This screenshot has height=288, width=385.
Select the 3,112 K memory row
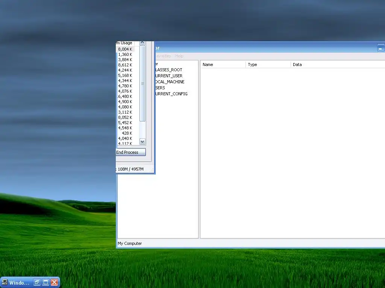[125, 112]
